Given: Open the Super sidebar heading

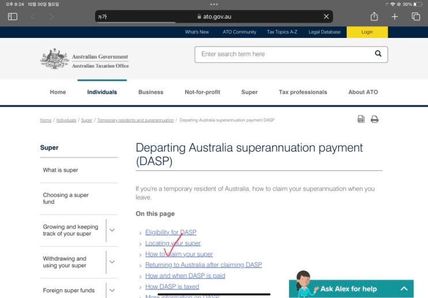Looking at the screenshot, I should (x=49, y=147).
